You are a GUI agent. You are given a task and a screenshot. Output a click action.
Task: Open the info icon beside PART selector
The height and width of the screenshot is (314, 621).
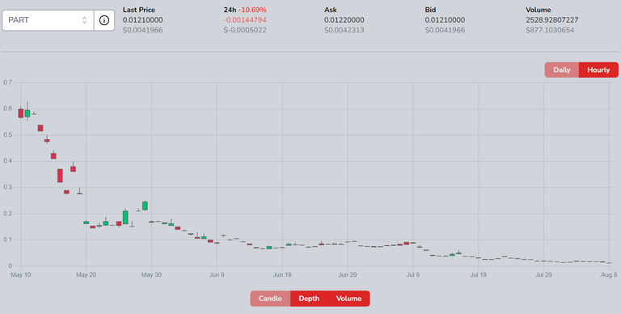click(x=104, y=20)
